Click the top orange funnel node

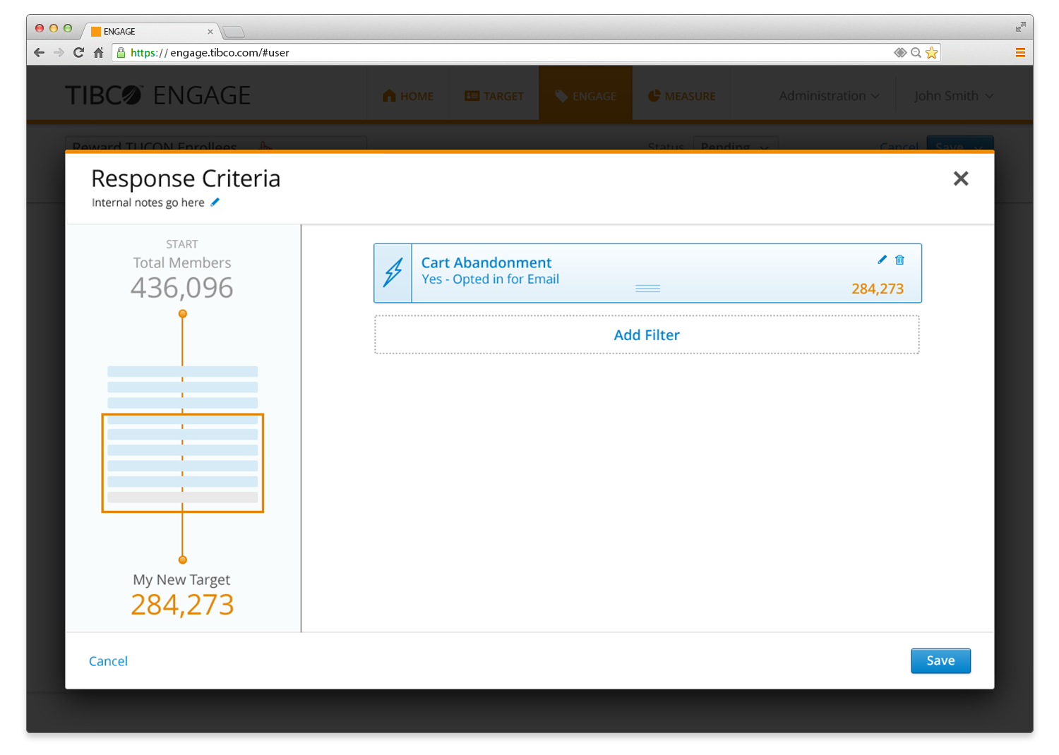[x=183, y=314]
